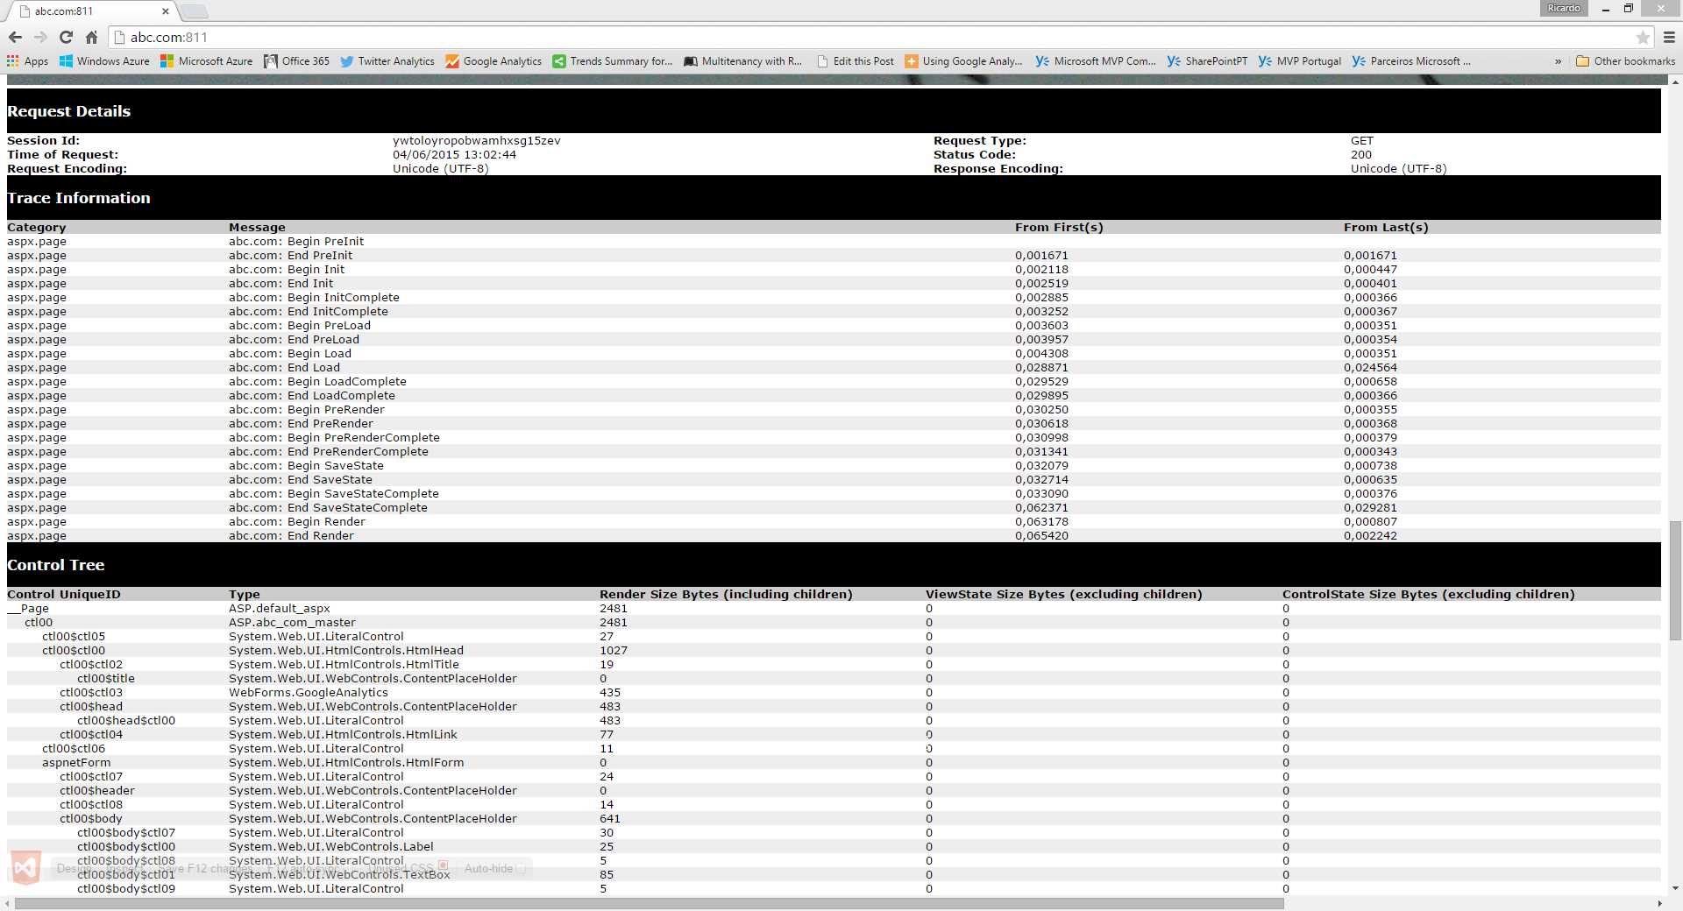Click the browser Back button

(x=15, y=38)
